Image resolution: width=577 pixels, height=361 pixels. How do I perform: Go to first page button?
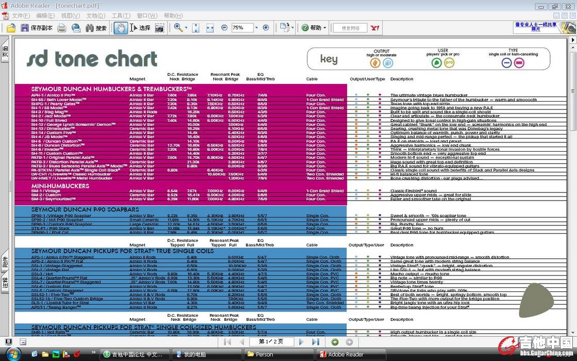point(227,342)
